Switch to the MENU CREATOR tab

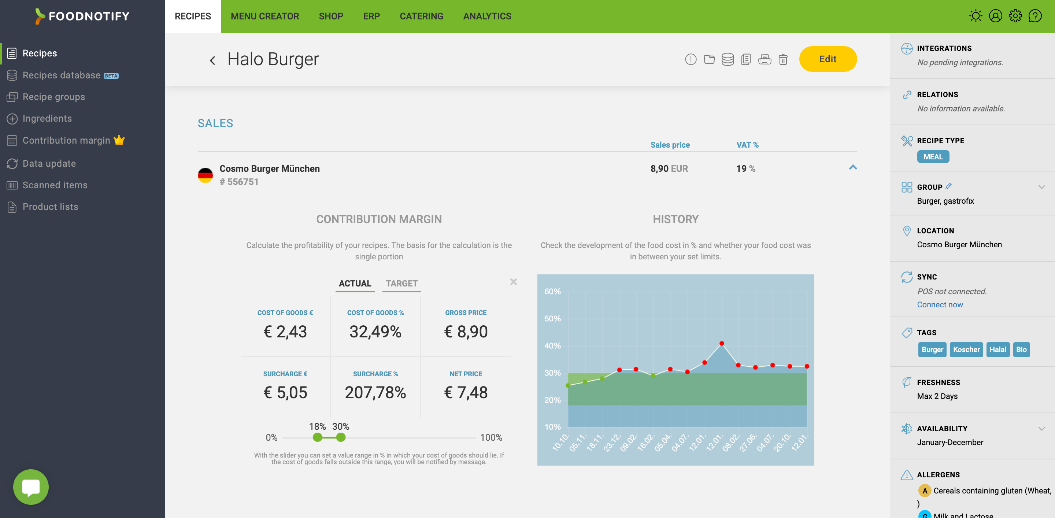(x=265, y=16)
